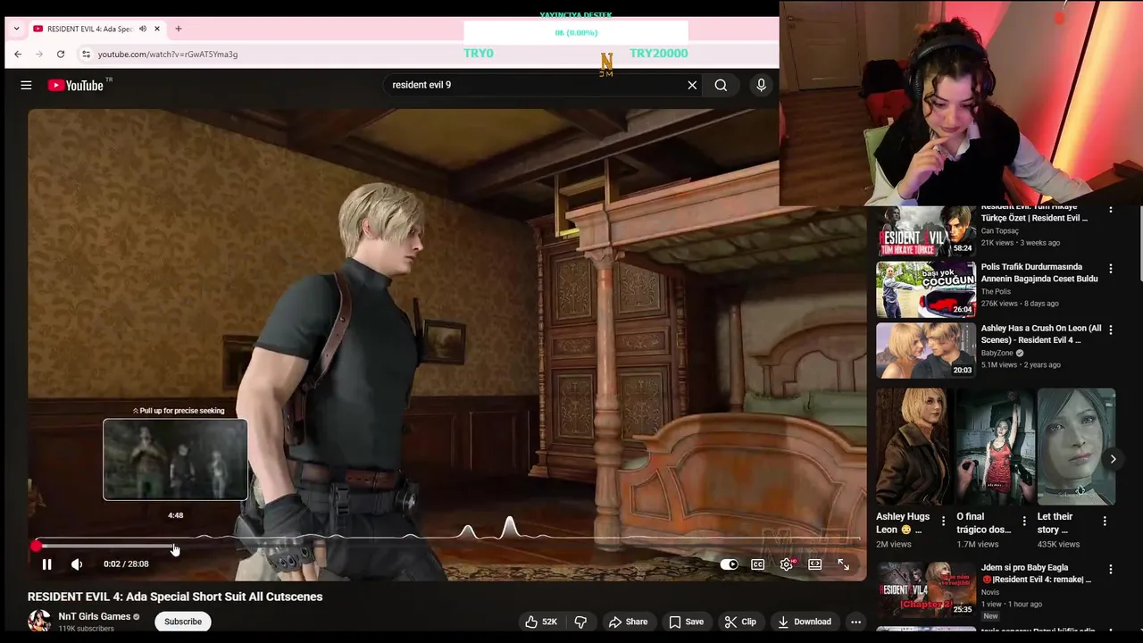Open options for 'Let their story' short

point(1105,522)
